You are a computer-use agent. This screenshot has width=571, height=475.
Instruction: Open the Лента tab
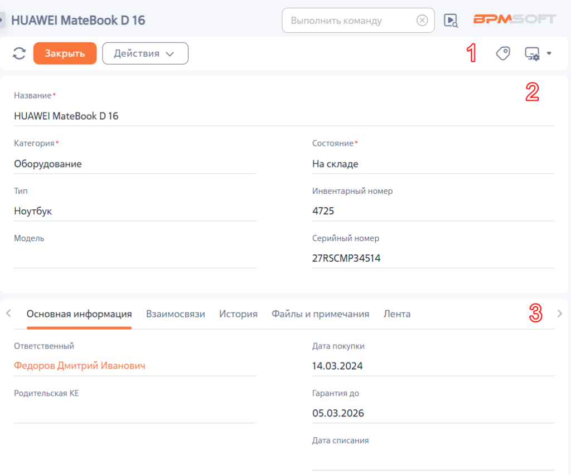pyautogui.click(x=397, y=314)
